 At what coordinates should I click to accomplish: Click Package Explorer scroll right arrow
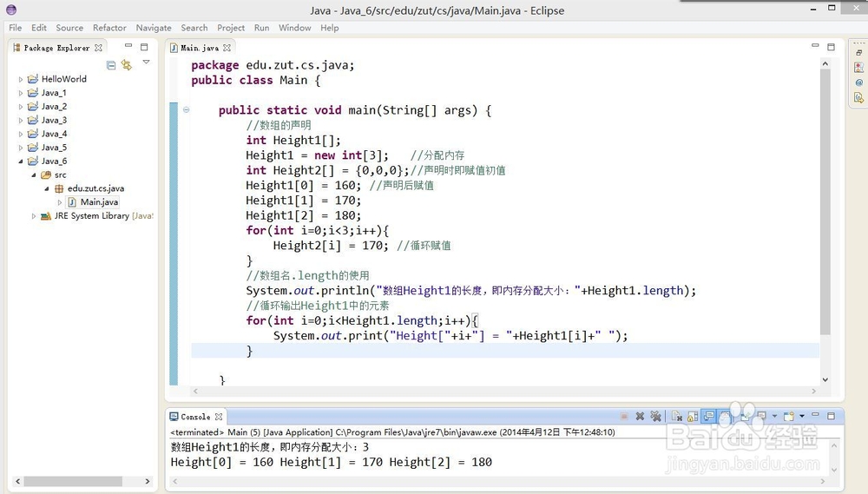pyautogui.click(x=148, y=481)
